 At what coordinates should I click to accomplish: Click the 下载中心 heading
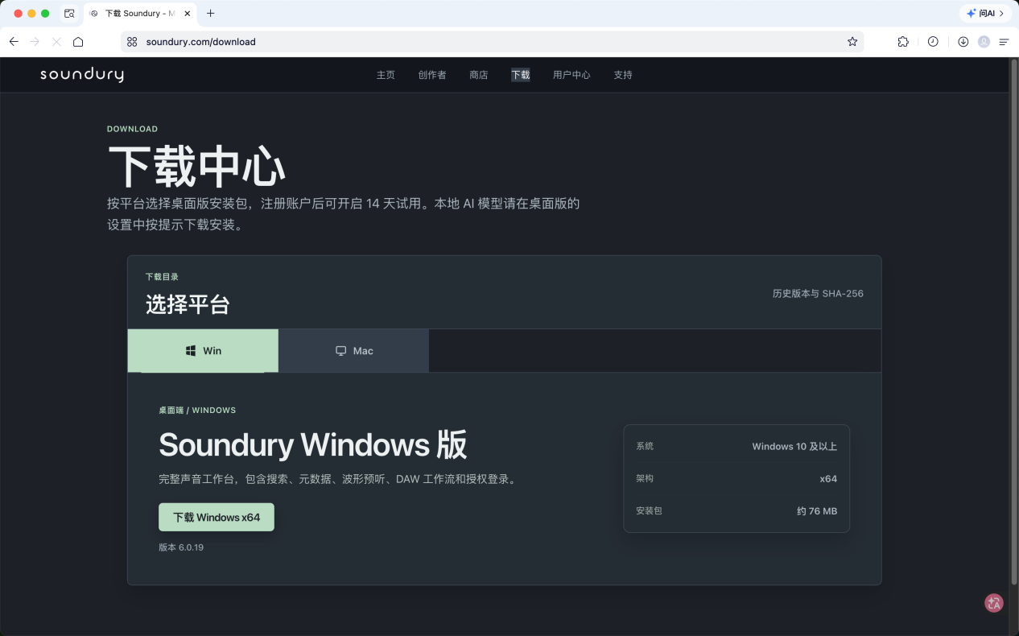coord(196,167)
